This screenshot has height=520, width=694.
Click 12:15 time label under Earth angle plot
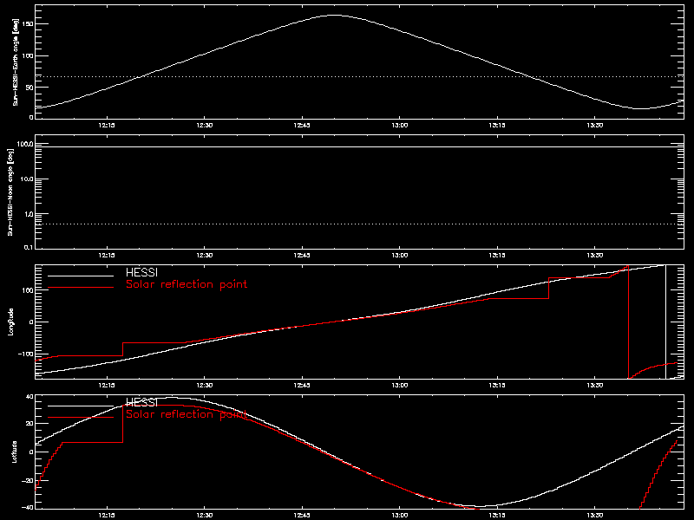(107, 126)
